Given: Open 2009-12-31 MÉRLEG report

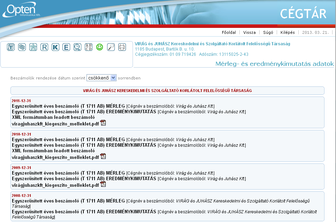Looking at the screenshot, I should click(68, 173).
